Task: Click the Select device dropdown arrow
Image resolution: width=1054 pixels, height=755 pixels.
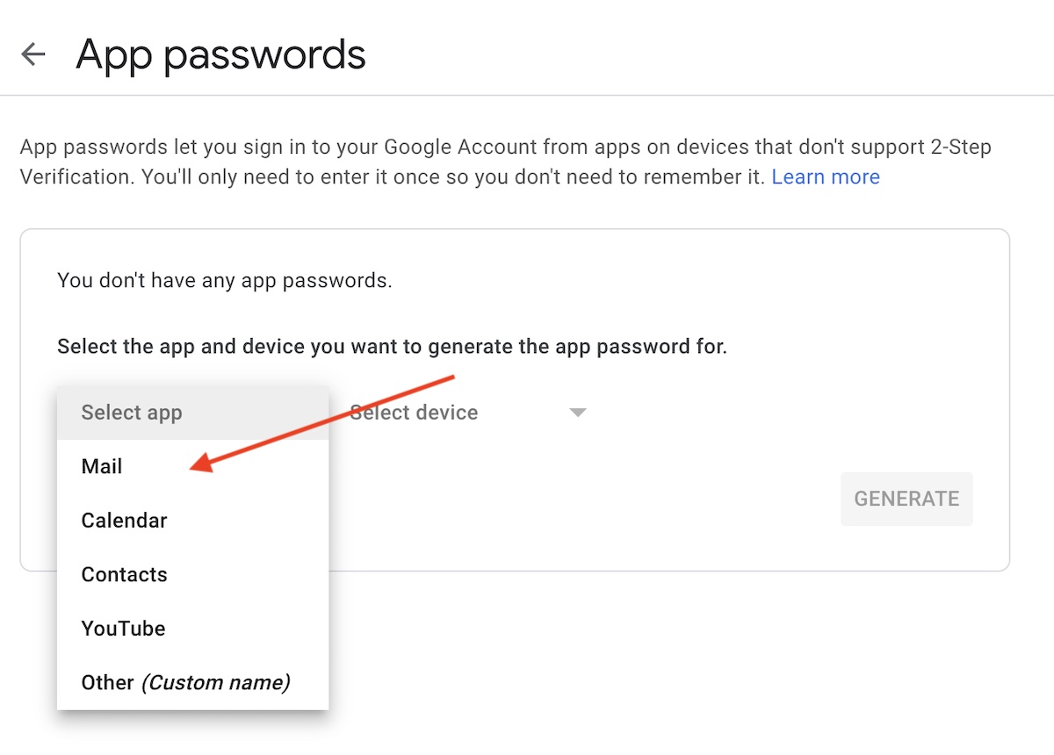Action: click(577, 413)
